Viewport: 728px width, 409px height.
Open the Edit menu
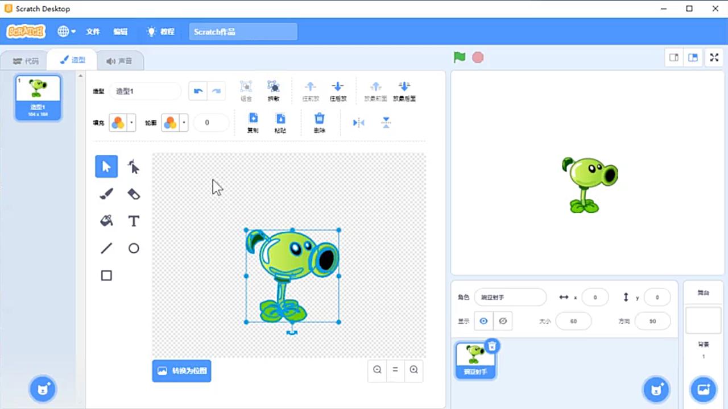pos(121,32)
